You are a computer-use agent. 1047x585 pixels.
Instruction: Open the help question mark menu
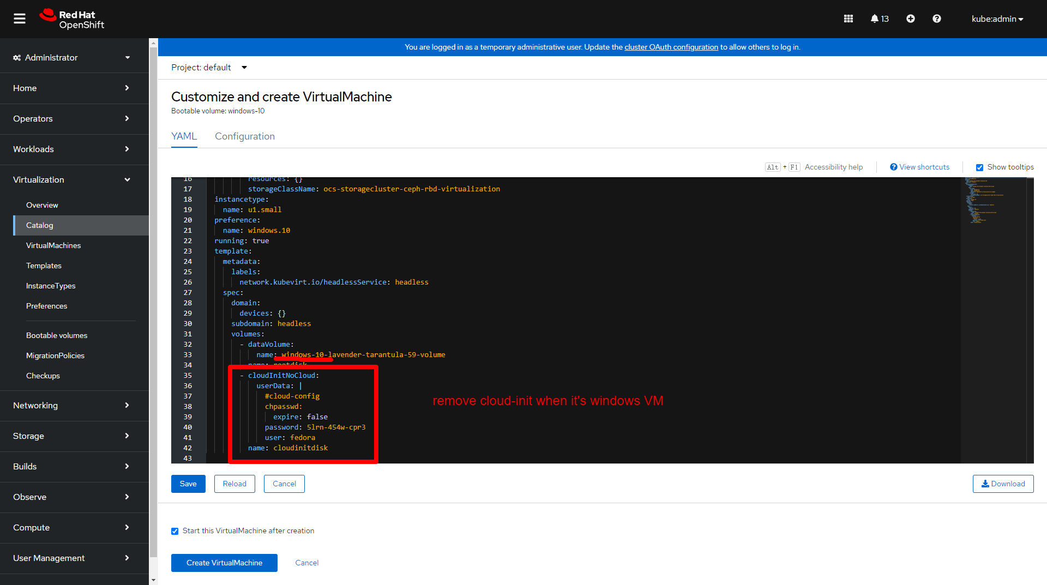point(937,19)
